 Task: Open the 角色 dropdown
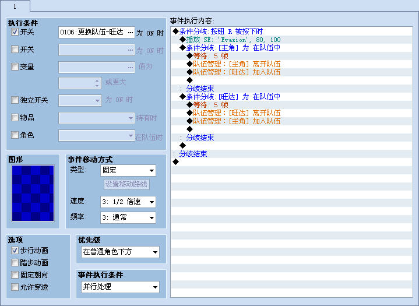pos(97,135)
